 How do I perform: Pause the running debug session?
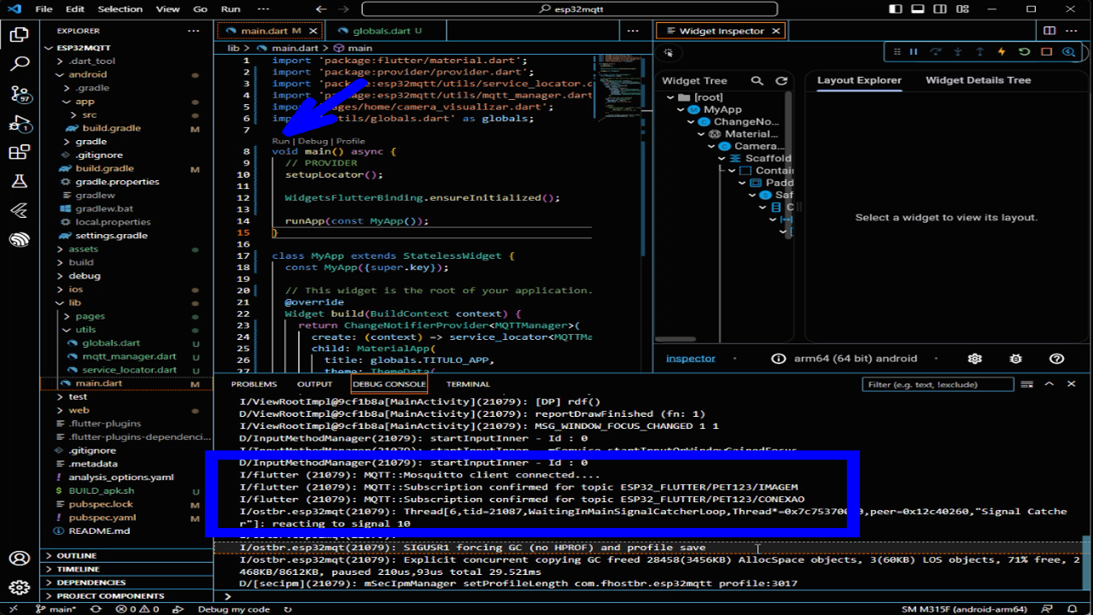(x=913, y=52)
